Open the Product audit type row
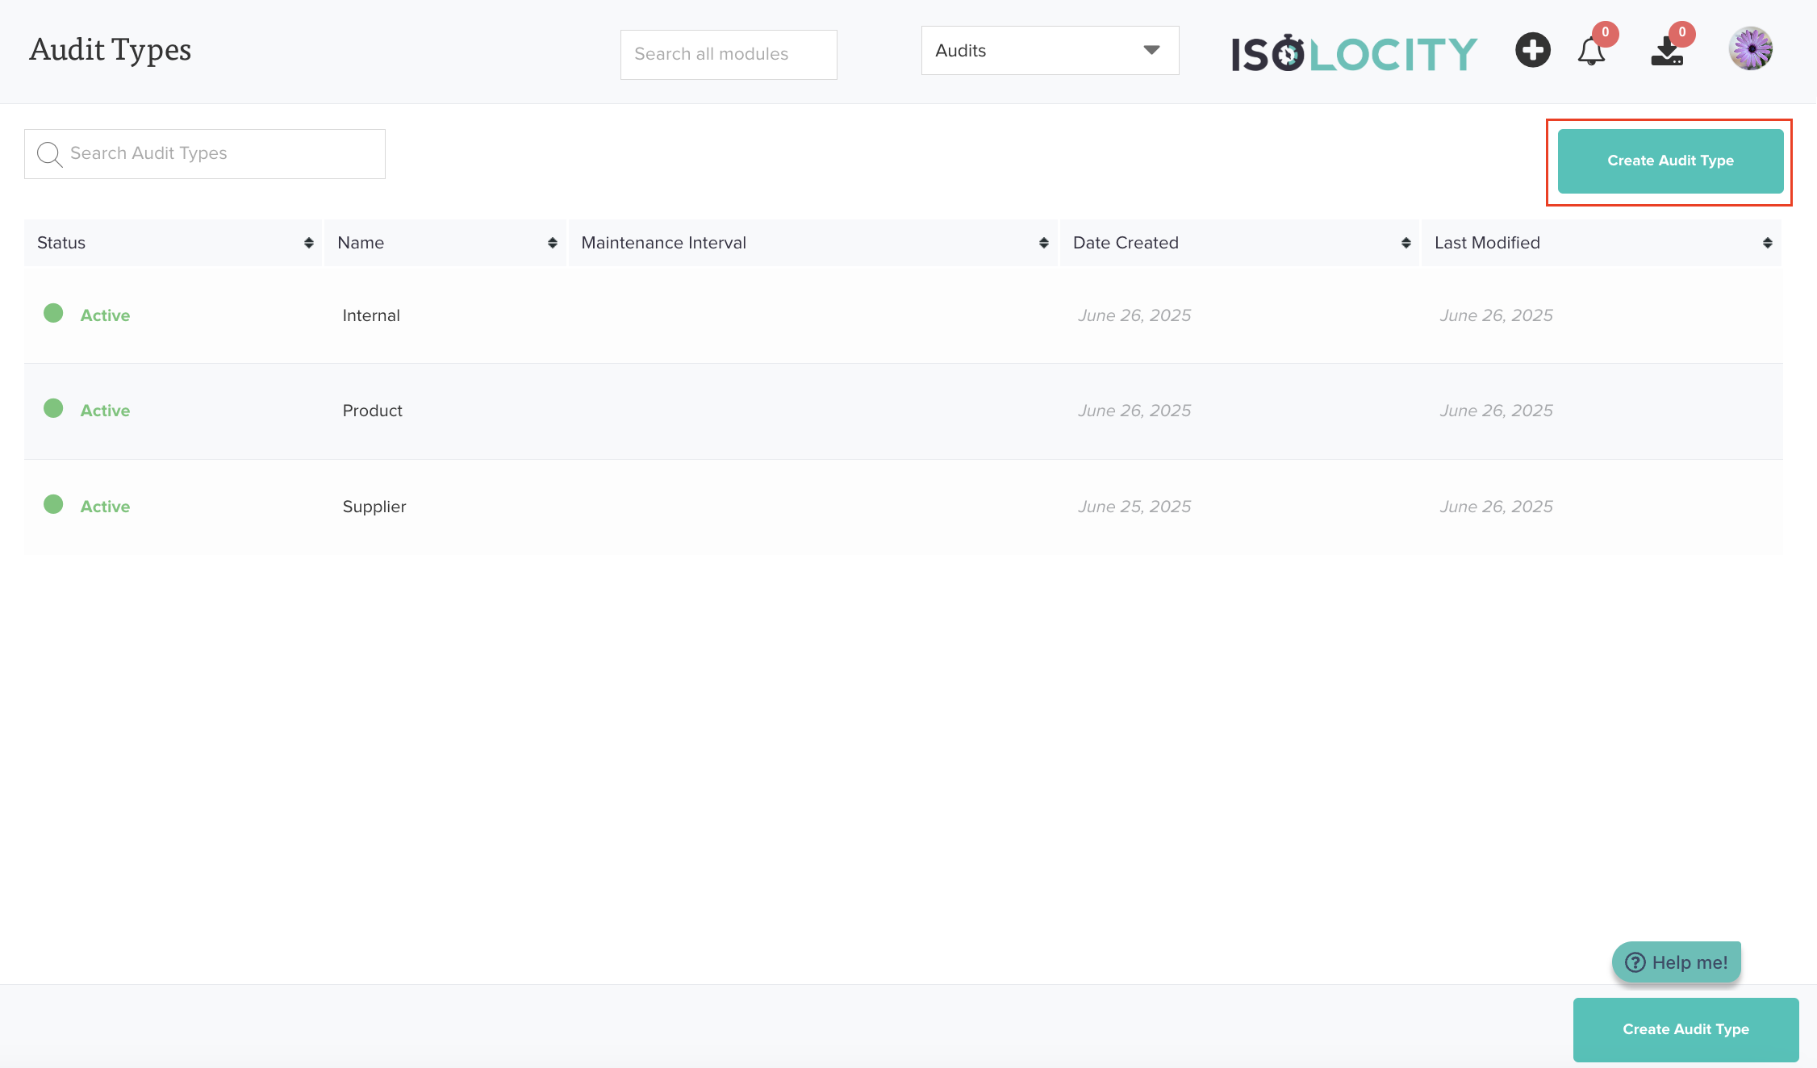This screenshot has height=1068, width=1817. (x=372, y=411)
